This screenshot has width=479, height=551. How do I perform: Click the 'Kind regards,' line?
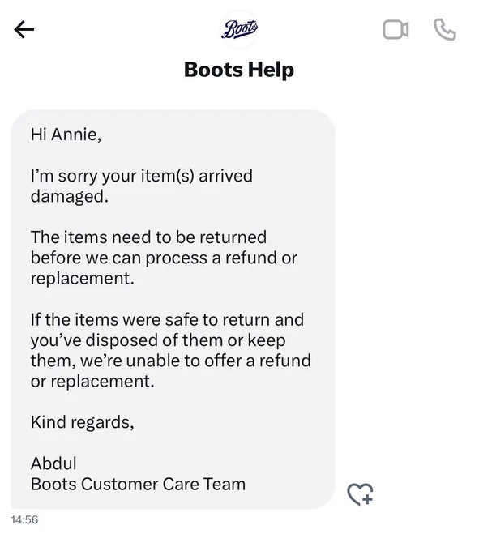tap(82, 422)
